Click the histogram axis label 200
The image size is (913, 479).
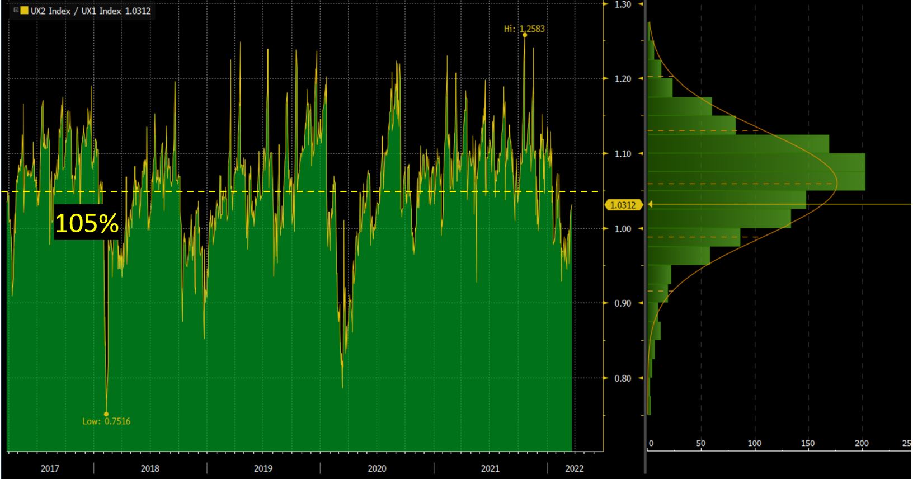tap(862, 443)
